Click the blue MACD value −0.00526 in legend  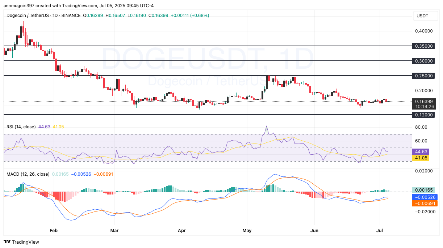[x=81, y=174]
